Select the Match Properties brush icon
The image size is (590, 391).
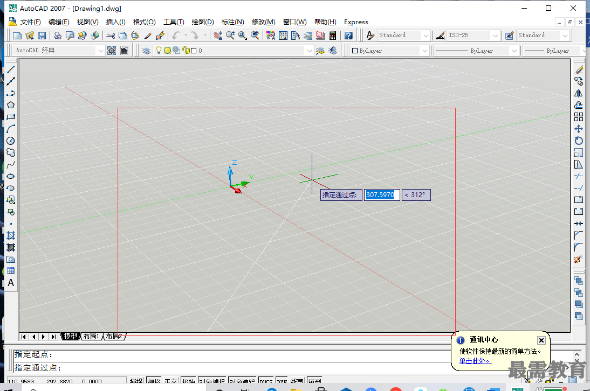(148, 36)
